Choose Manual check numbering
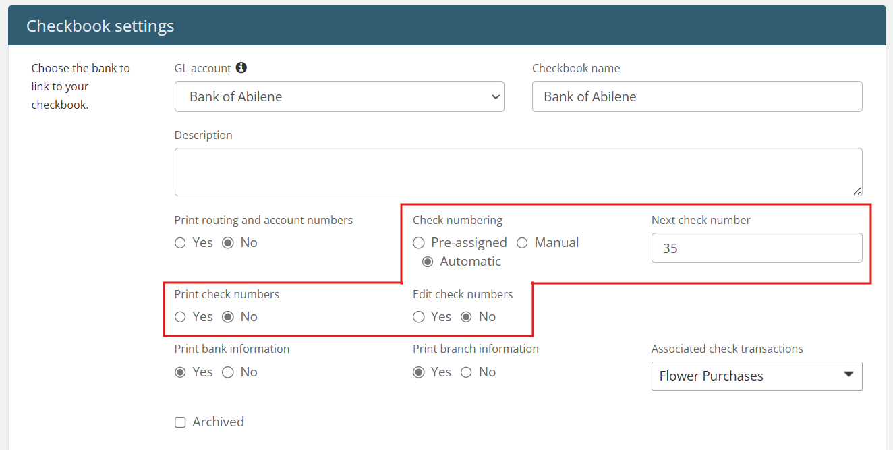This screenshot has width=893, height=450. click(x=522, y=243)
